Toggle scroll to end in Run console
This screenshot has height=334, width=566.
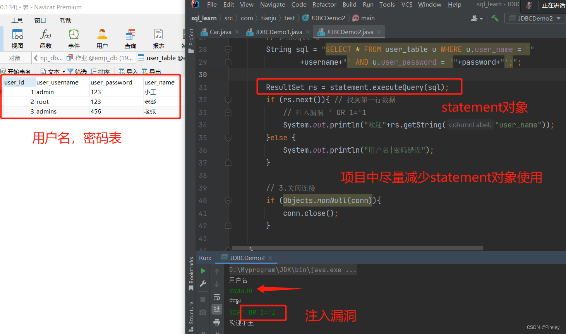coord(217,309)
